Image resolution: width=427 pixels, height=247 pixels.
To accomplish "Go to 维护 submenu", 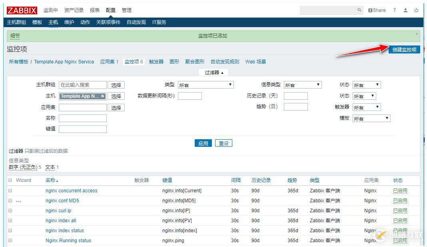I will tap(69, 22).
